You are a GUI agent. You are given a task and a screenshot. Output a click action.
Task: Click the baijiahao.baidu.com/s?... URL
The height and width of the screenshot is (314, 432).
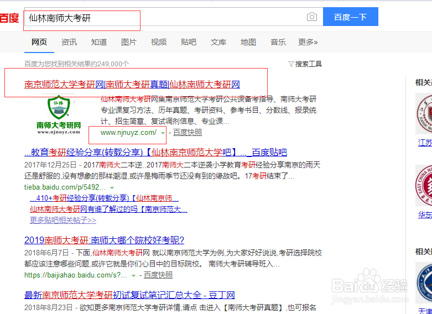point(76,275)
